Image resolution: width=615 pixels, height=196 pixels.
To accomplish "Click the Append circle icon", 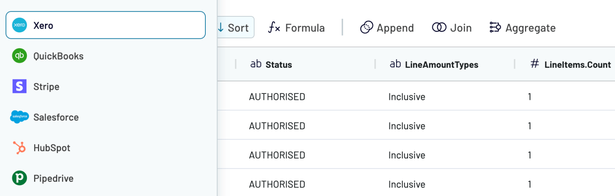I will pyautogui.click(x=367, y=28).
